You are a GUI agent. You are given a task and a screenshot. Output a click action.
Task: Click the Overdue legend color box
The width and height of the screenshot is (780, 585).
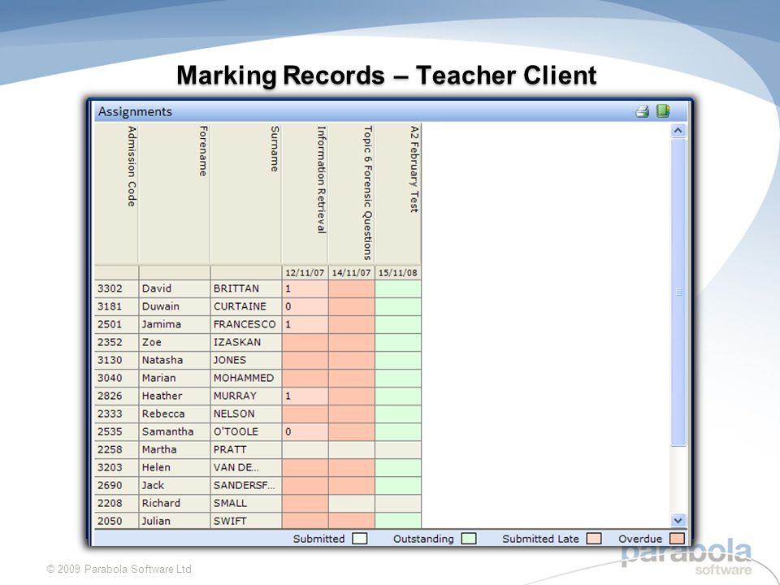(x=677, y=539)
